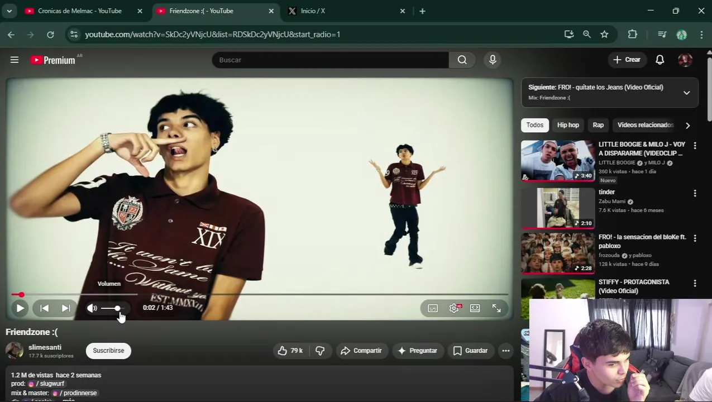
Task: Go back in browser history
Action: click(x=11, y=35)
